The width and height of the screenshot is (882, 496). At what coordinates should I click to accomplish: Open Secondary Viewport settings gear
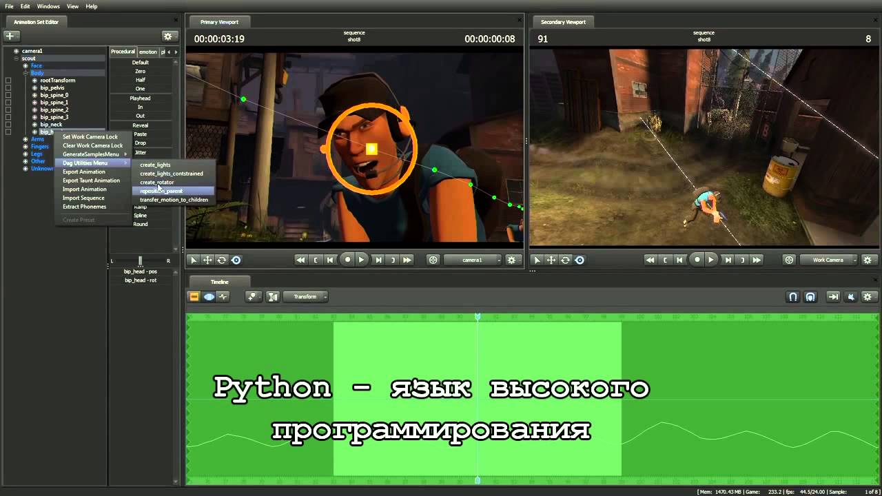pyautogui.click(x=868, y=260)
